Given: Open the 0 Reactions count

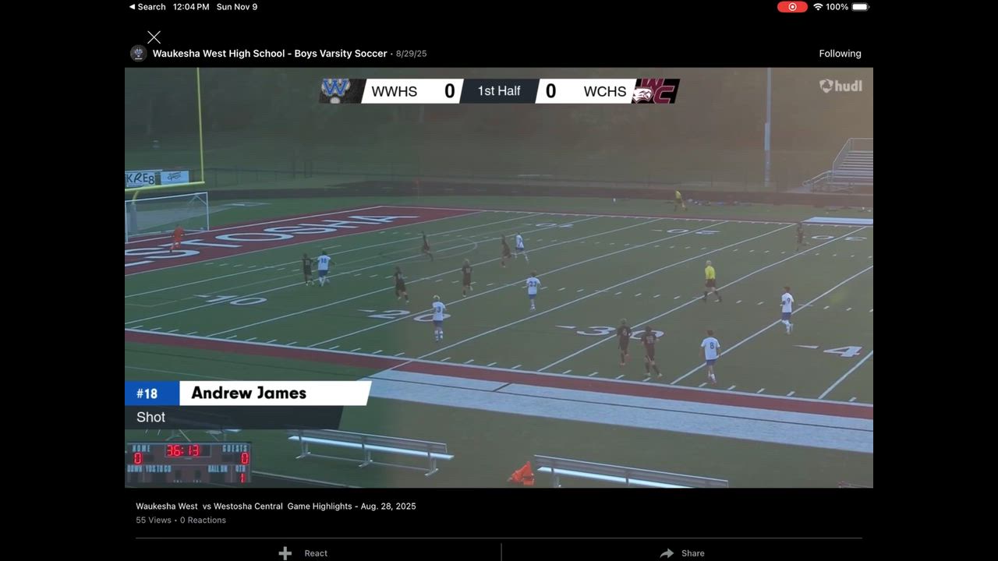Looking at the screenshot, I should click(203, 520).
